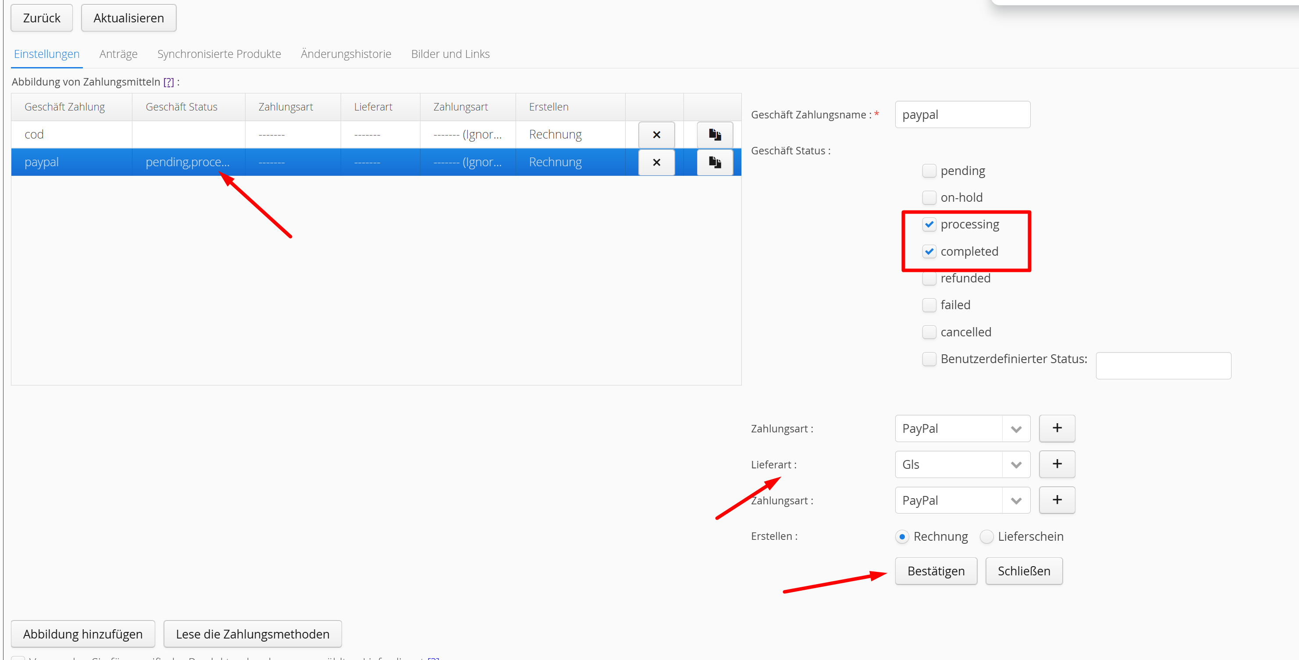Switch to the Anträge tab
This screenshot has width=1299, height=660.
[118, 54]
